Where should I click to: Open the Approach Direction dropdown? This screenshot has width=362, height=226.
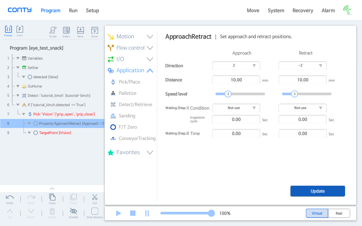pyautogui.click(x=236, y=66)
